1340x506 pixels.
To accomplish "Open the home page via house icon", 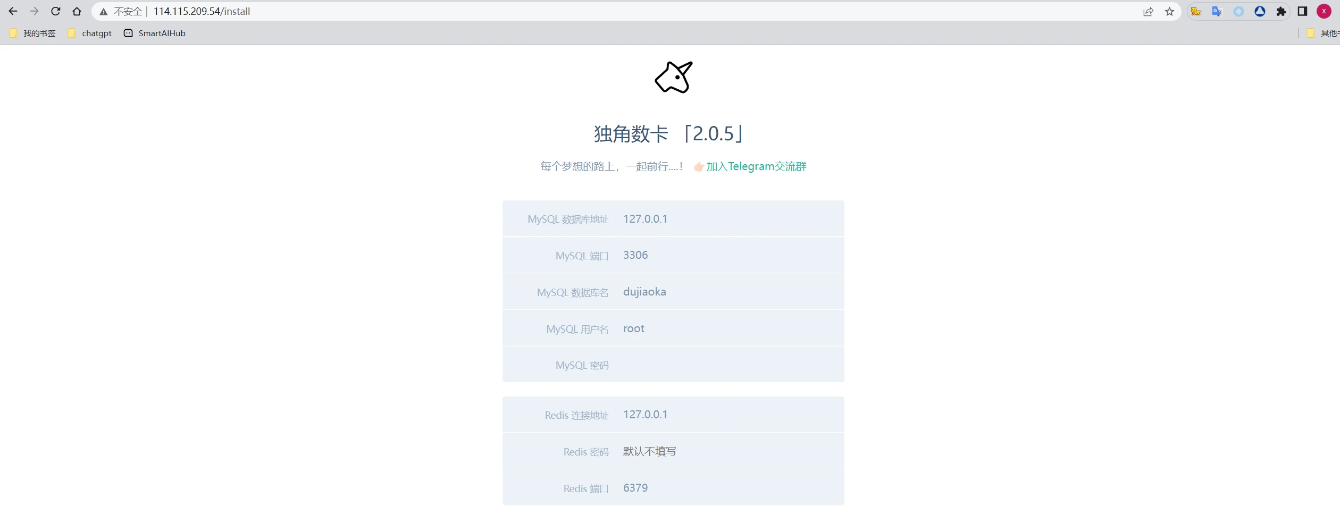I will tap(77, 11).
